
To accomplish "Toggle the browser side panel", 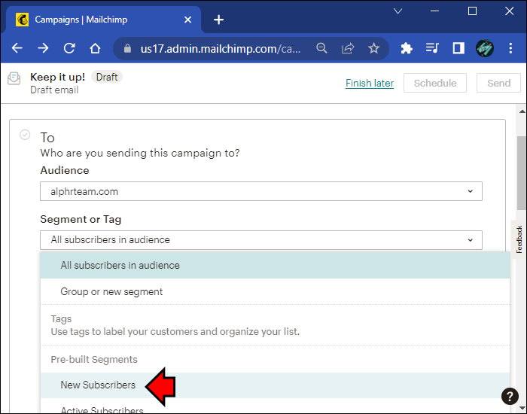I will (458, 48).
